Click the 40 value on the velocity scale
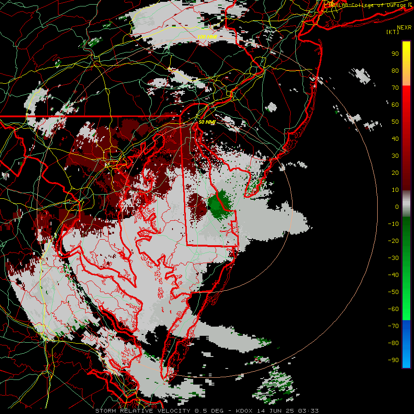The image size is (414, 414). 395,138
